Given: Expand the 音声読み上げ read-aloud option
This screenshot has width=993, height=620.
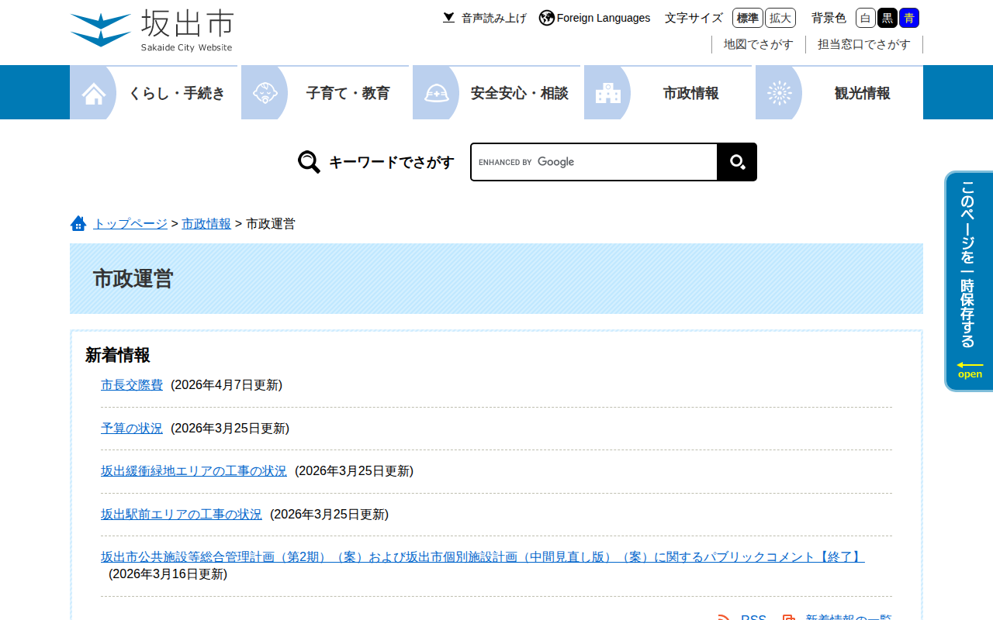Looking at the screenshot, I should click(485, 18).
